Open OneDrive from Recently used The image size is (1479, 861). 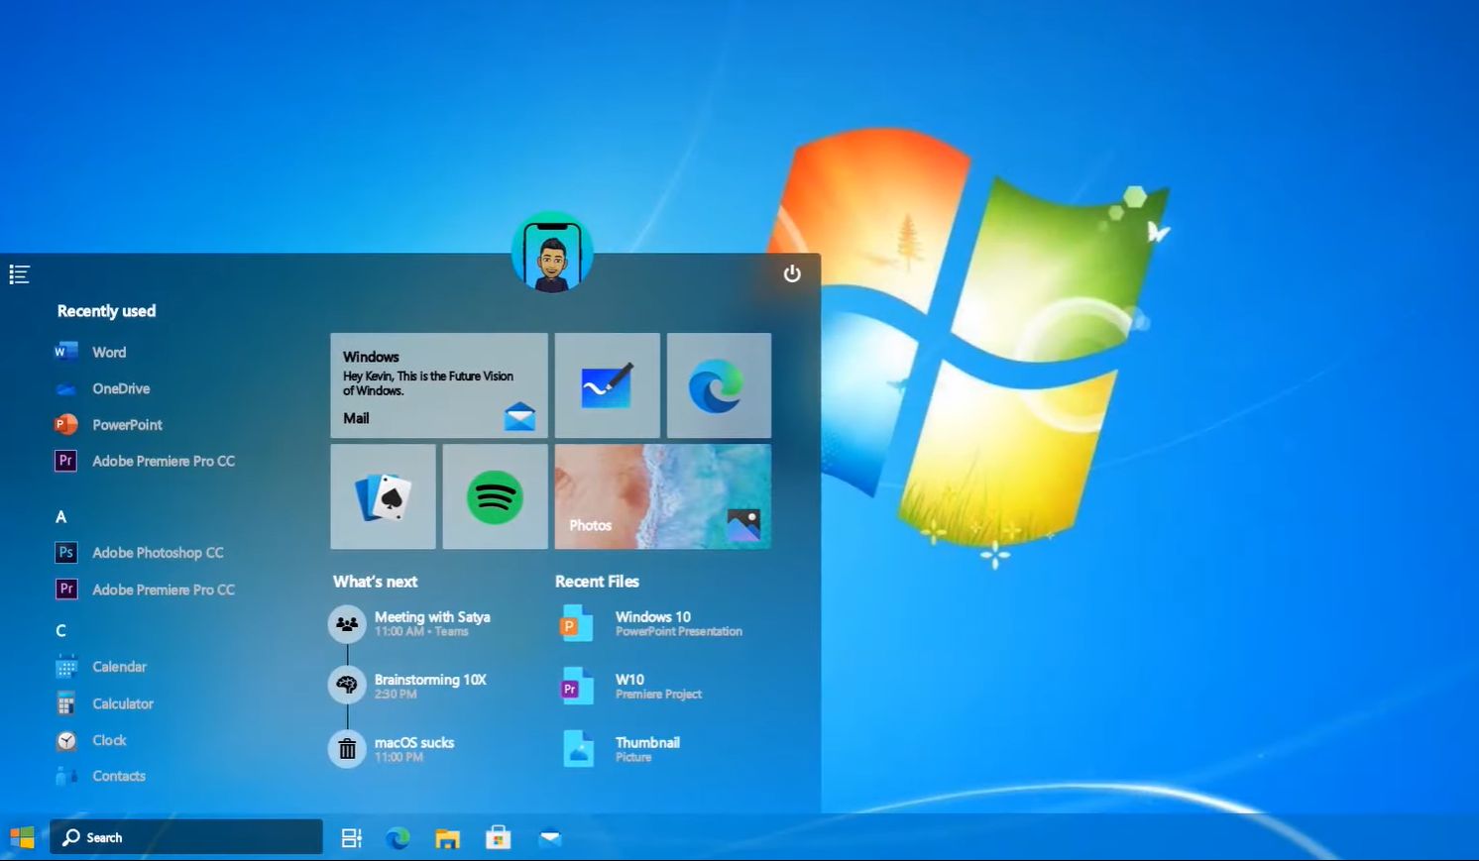(x=120, y=388)
